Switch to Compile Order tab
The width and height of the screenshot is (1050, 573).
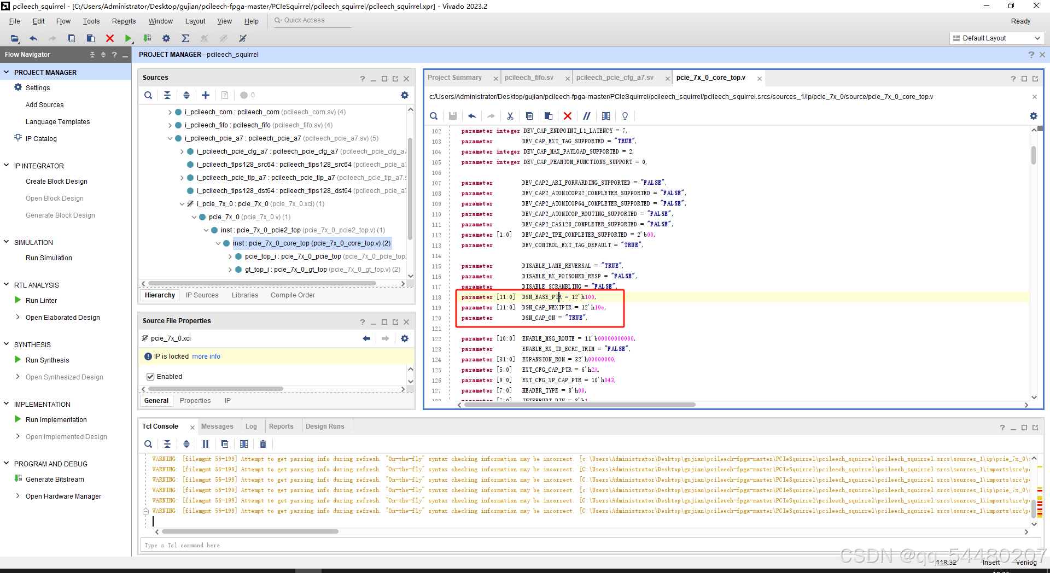point(293,295)
